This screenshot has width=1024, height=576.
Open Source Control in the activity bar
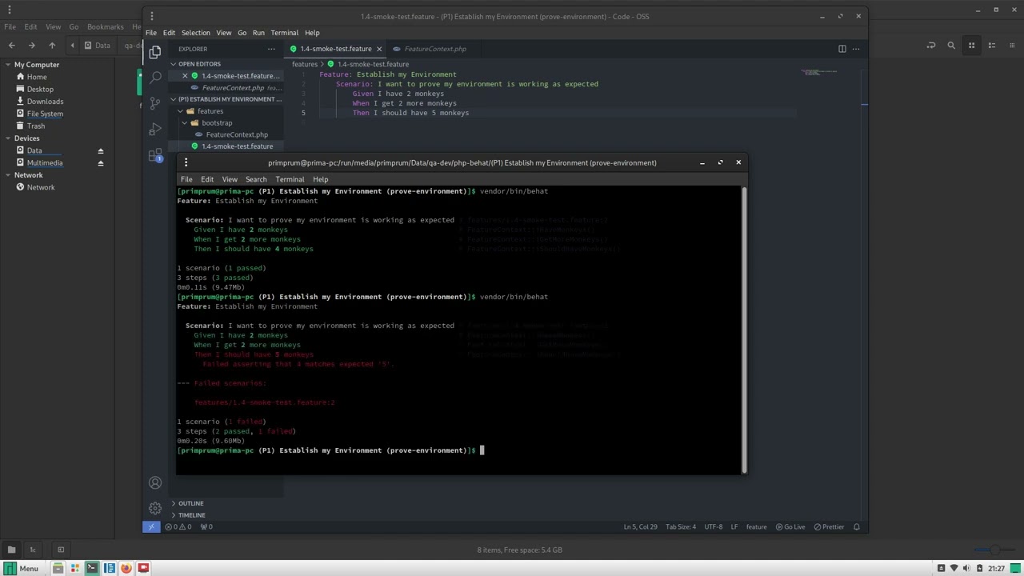155,104
